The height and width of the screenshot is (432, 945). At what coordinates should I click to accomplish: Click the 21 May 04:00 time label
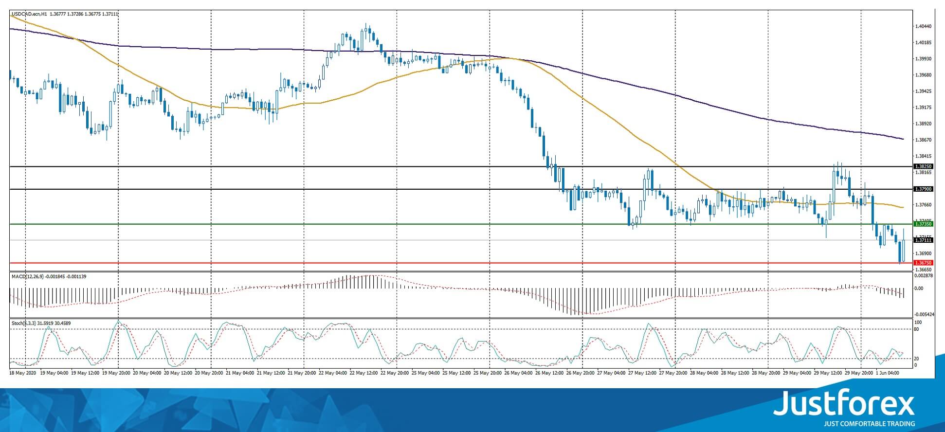click(x=240, y=373)
